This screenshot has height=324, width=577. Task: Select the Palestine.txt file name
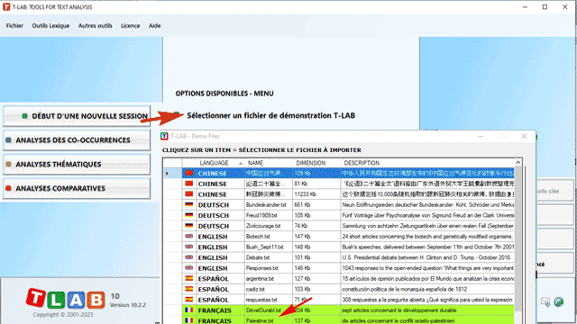tap(260, 320)
